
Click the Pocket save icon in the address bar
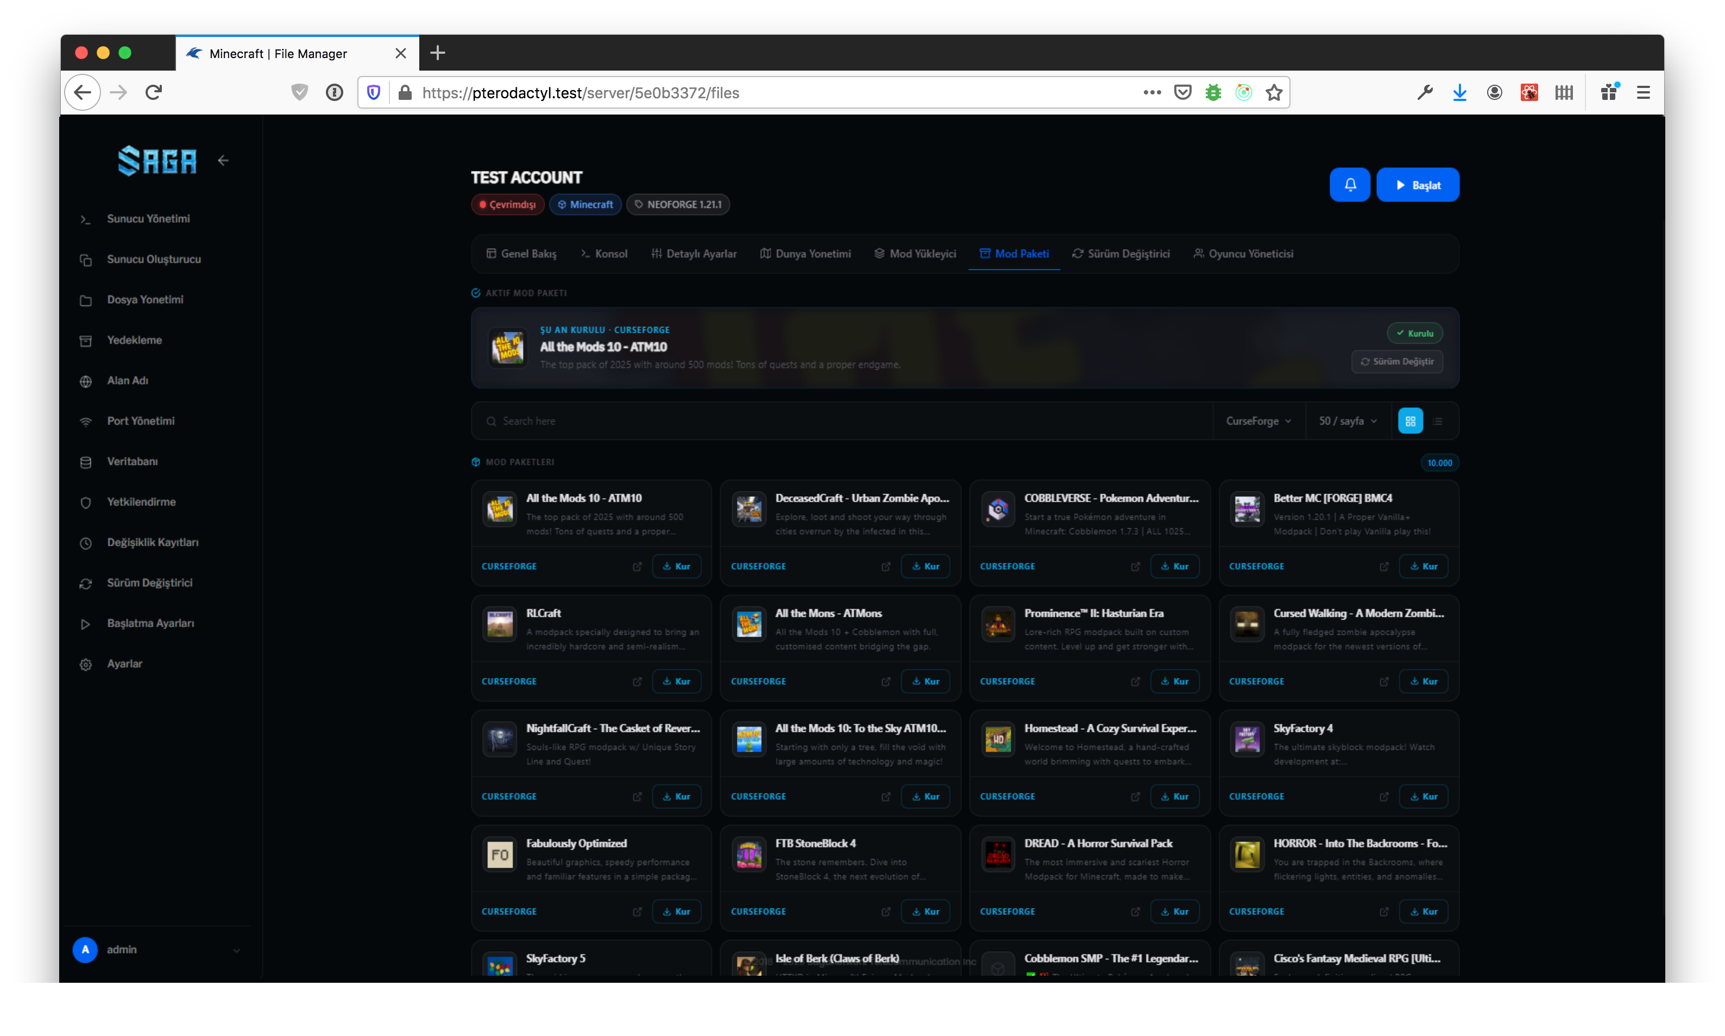coord(1182,92)
